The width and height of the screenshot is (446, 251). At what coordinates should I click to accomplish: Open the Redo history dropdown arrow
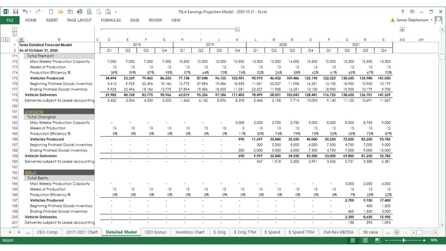(x=43, y=12)
